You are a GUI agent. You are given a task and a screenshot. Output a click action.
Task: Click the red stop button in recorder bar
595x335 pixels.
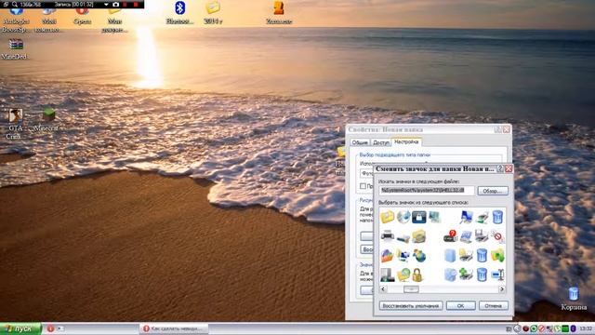(136, 5)
